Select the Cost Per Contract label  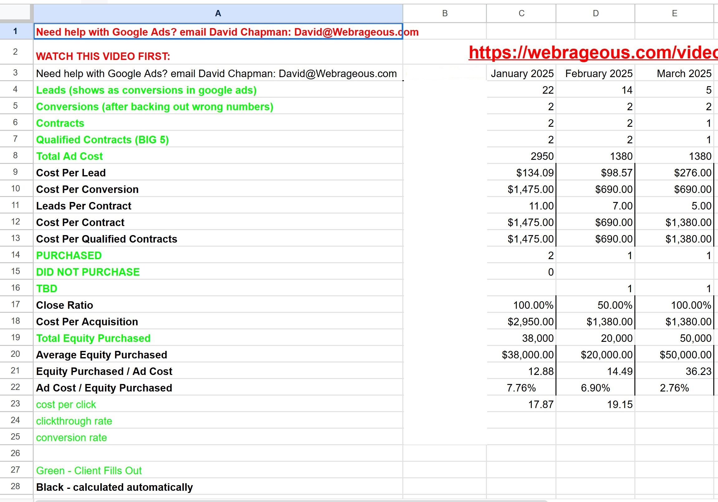(x=80, y=222)
